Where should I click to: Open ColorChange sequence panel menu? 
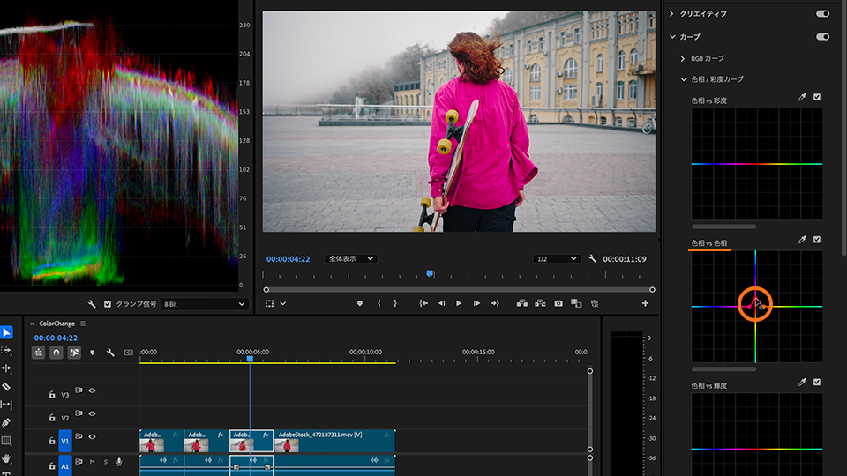click(83, 324)
